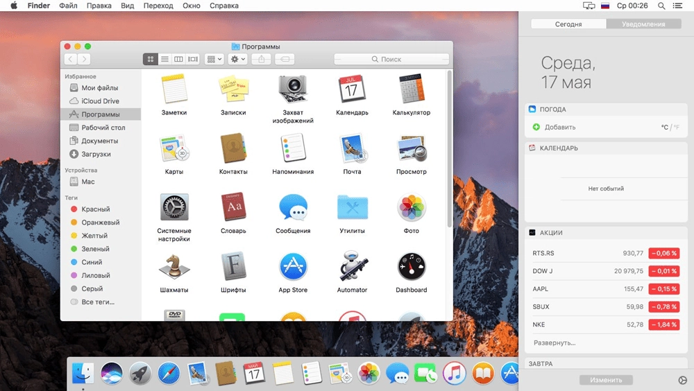Viewport: 694px width, 391px height.
Task: Select the Напоминания app icon
Action: 293,148
